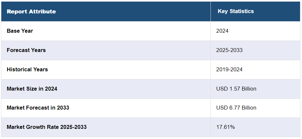Click the Key Statistics column header

coord(236,11)
